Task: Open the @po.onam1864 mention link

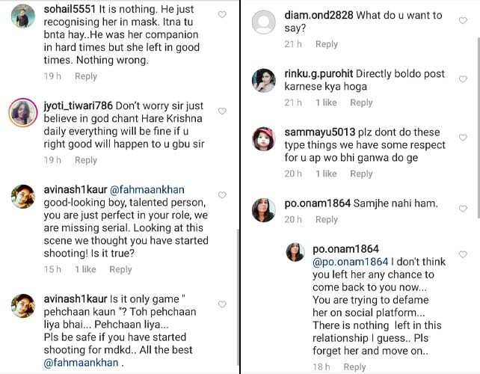Action: point(351,262)
